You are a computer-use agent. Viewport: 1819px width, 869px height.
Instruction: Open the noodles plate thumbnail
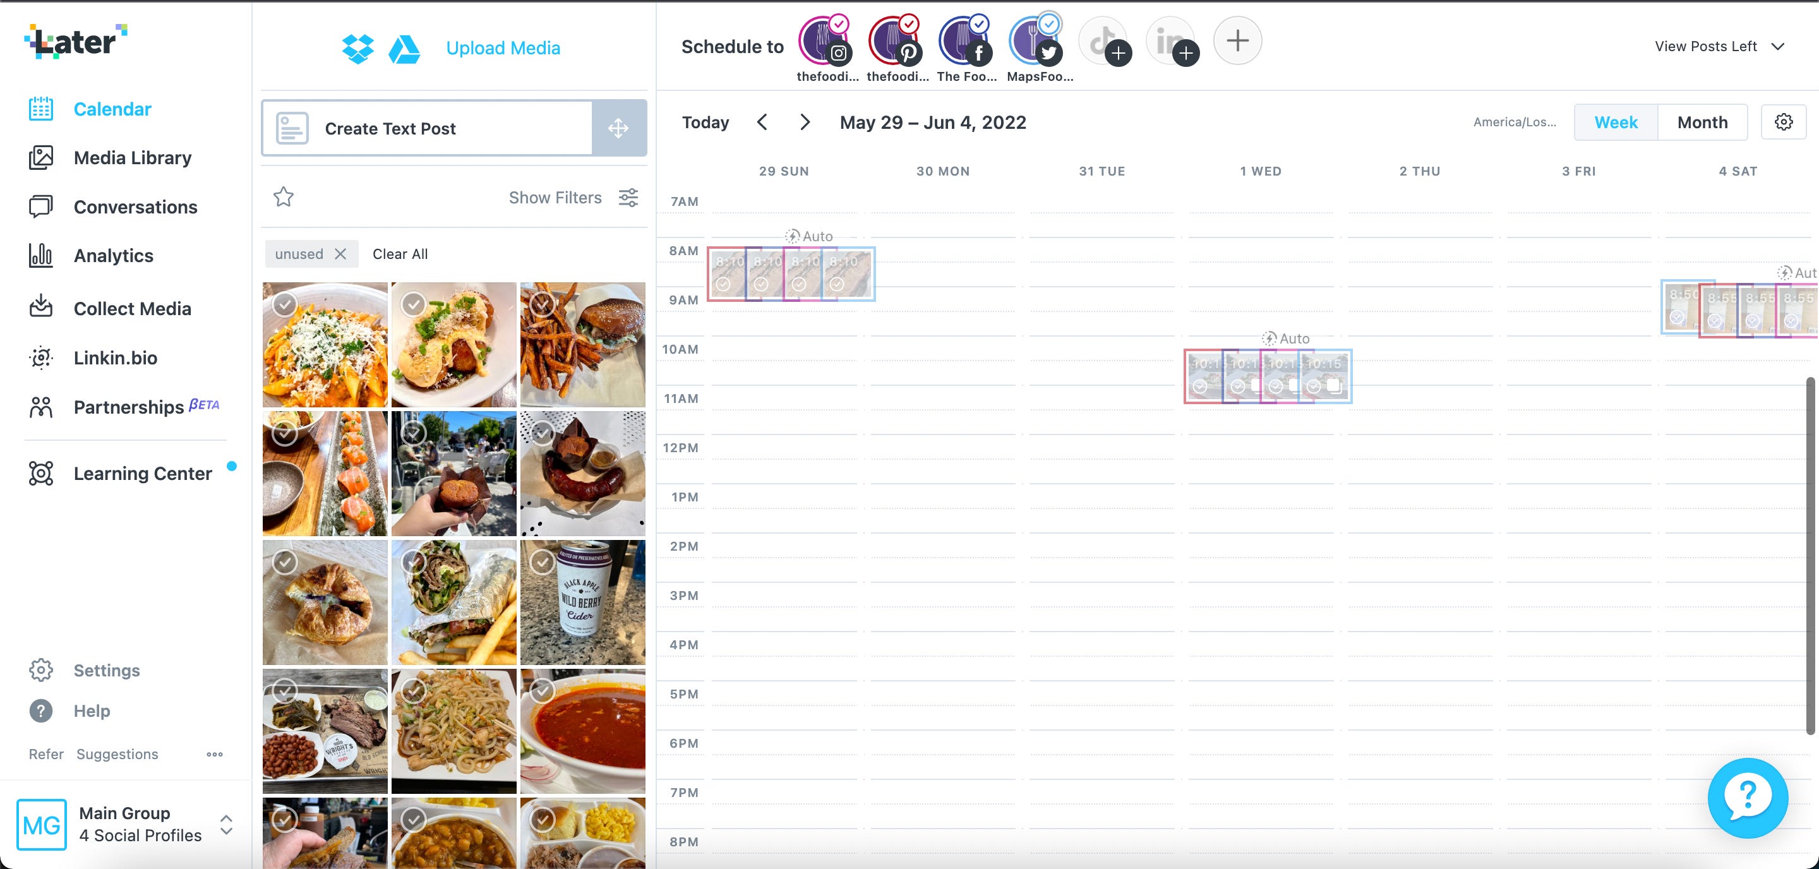coord(454,731)
